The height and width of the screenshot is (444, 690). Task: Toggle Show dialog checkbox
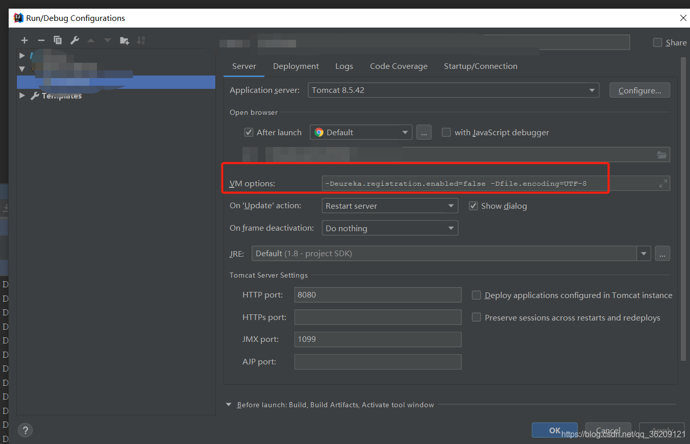click(473, 206)
